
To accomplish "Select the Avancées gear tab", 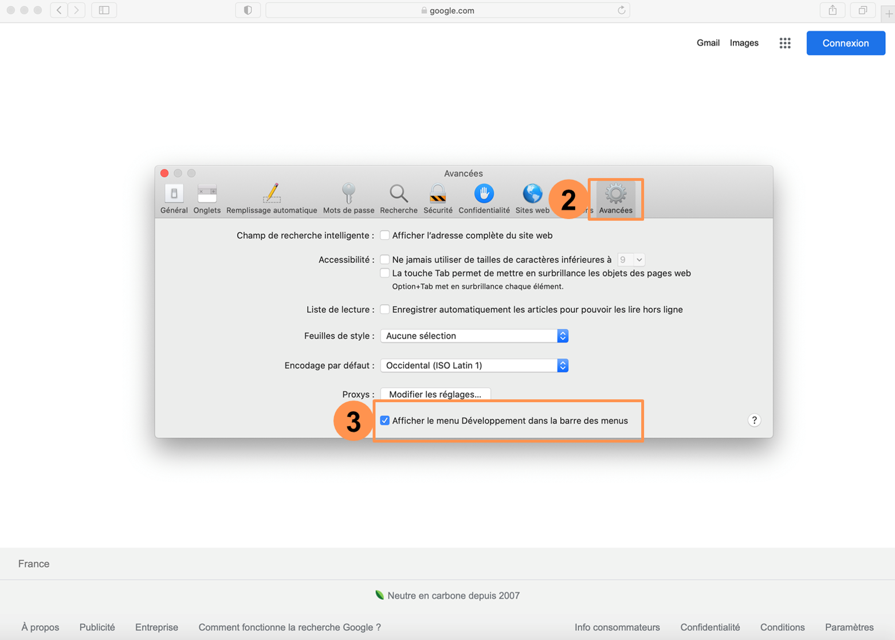I will 615,199.
